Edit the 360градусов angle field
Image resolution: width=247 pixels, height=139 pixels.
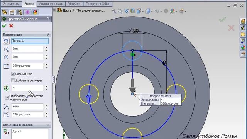click(27, 66)
